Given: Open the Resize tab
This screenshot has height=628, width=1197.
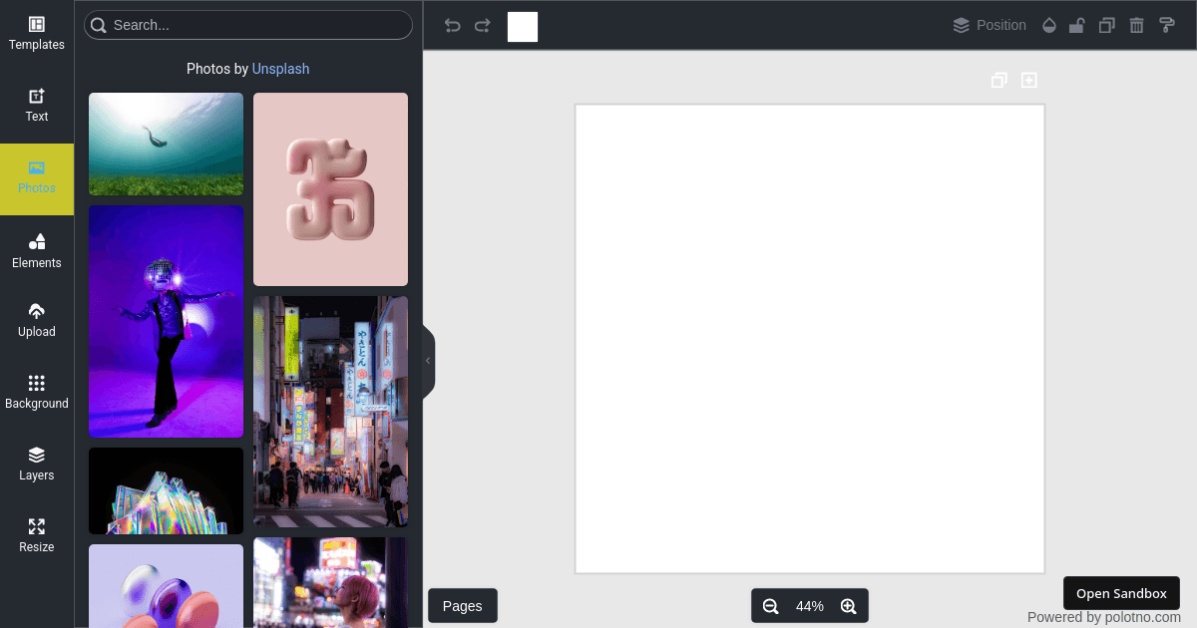Looking at the screenshot, I should point(37,536).
